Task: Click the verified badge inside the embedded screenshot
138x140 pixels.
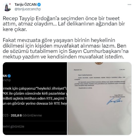Action: pyautogui.click(x=9, y=76)
